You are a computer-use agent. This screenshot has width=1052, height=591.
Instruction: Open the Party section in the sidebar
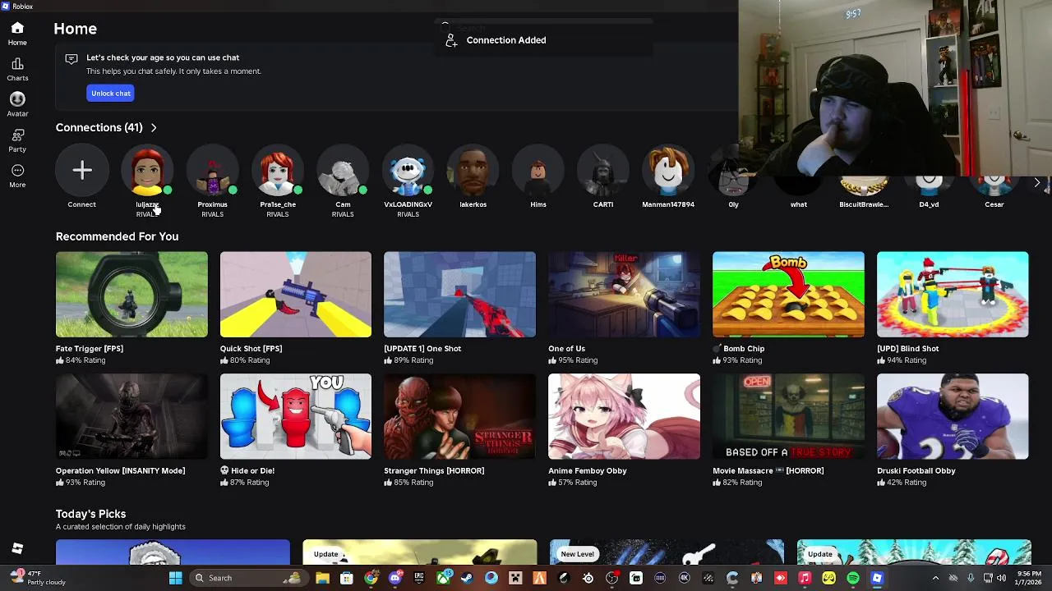tap(17, 140)
